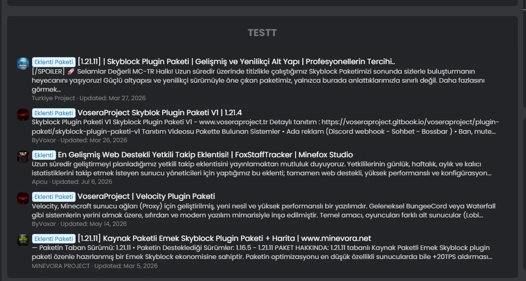Click the Turkiye Project author name
The width and height of the screenshot is (526, 281).
tap(53, 98)
